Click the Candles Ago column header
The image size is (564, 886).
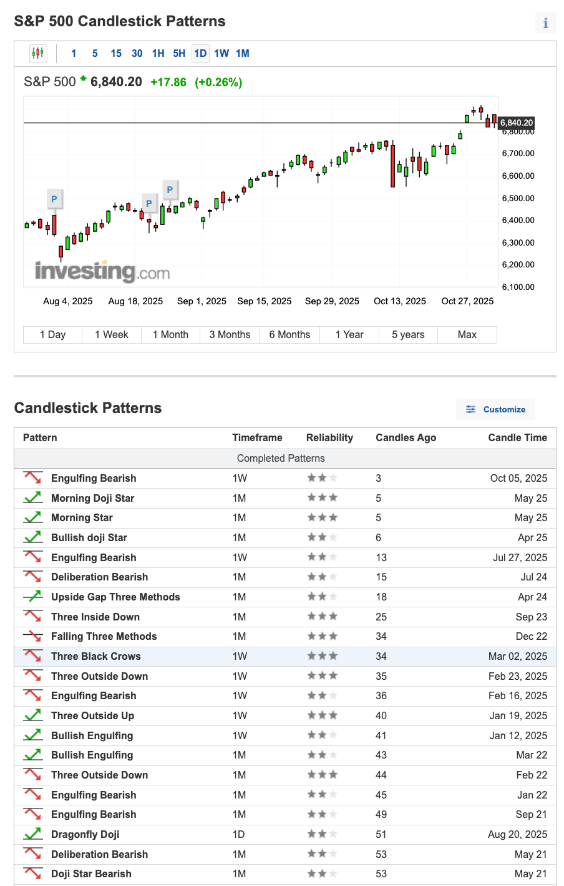(406, 437)
